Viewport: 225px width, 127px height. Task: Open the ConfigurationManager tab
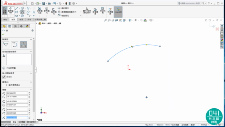pos(15,26)
